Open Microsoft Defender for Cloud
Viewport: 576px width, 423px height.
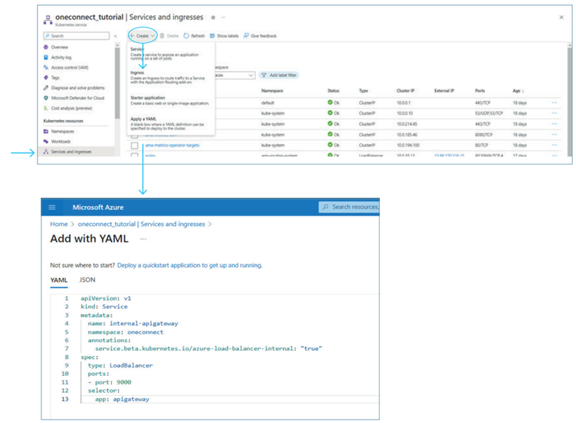coord(78,98)
